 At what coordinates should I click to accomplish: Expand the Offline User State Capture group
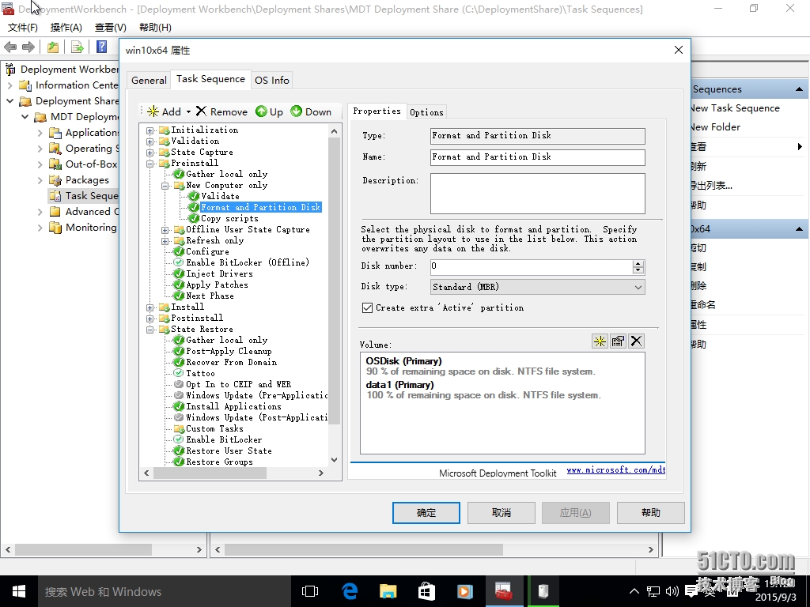pyautogui.click(x=165, y=230)
